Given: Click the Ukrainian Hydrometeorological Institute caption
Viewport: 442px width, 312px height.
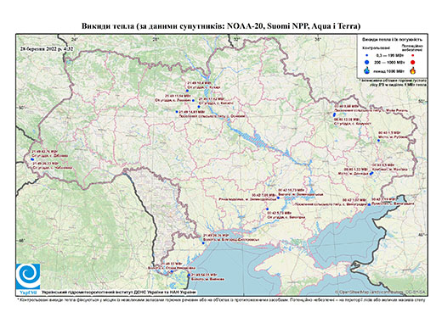Looking at the screenshot, I should [x=119, y=292].
